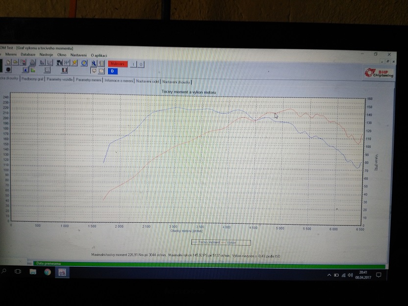
Task: Click the print icon in toolbar
Action: coord(32,63)
